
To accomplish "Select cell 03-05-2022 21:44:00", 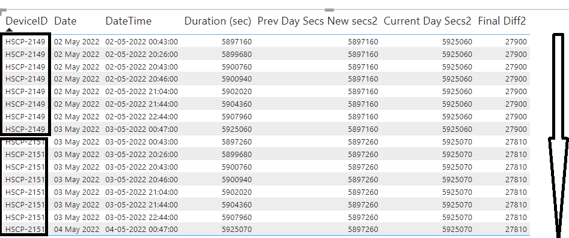I will point(142,204).
